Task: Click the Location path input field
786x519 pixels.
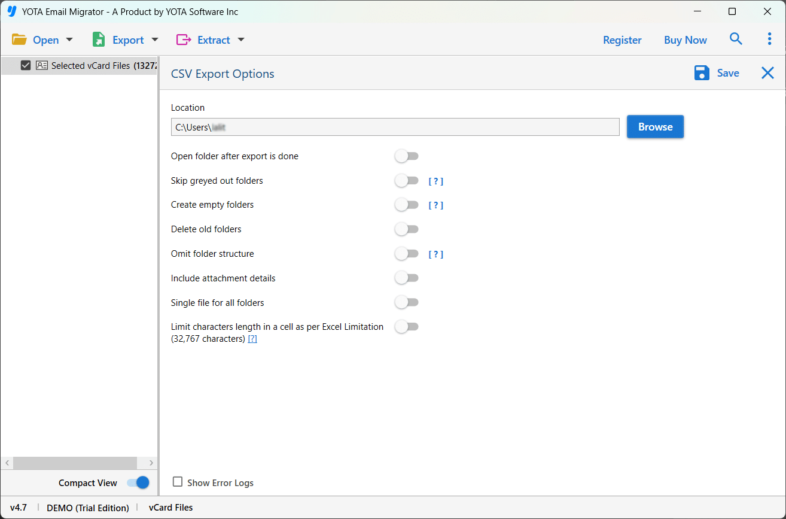Action: pyautogui.click(x=395, y=127)
